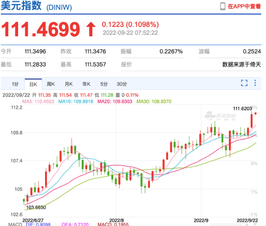Click the MA10: 109.8918 legend
Image resolution: width=266 pixels, height=226 pixels.
click(x=76, y=102)
